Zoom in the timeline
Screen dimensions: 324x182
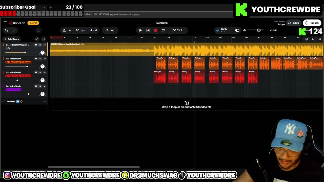[x=320, y=39]
